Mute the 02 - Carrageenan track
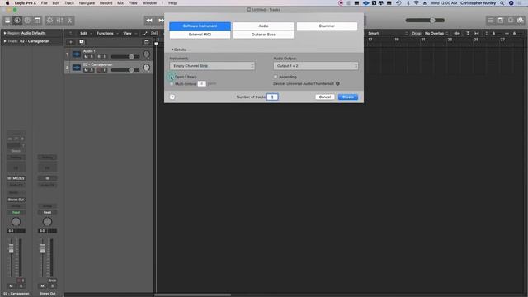The width and height of the screenshot is (528, 297). pyautogui.click(x=86, y=70)
